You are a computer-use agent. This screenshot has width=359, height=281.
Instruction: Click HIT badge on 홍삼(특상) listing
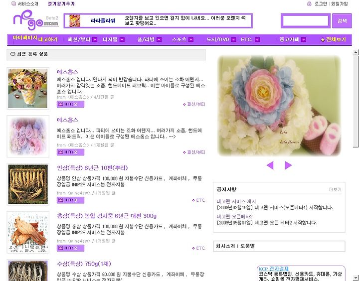pos(70,248)
